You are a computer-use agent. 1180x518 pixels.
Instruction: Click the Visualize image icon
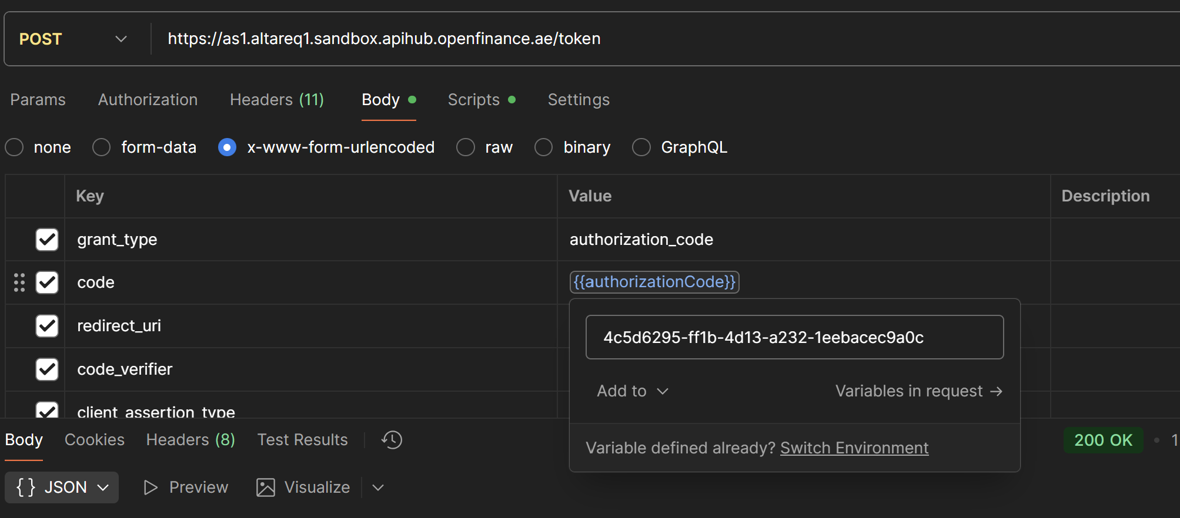(x=266, y=487)
